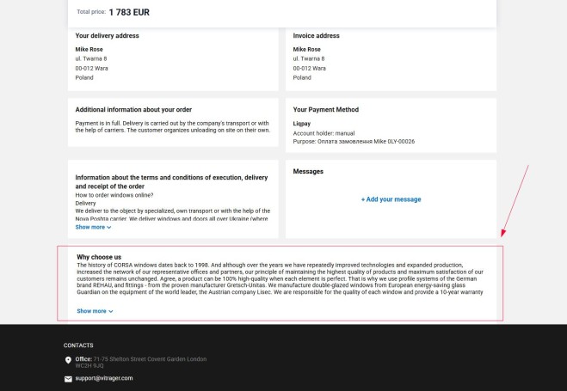Open the support@vitrager.com email link

(104, 378)
